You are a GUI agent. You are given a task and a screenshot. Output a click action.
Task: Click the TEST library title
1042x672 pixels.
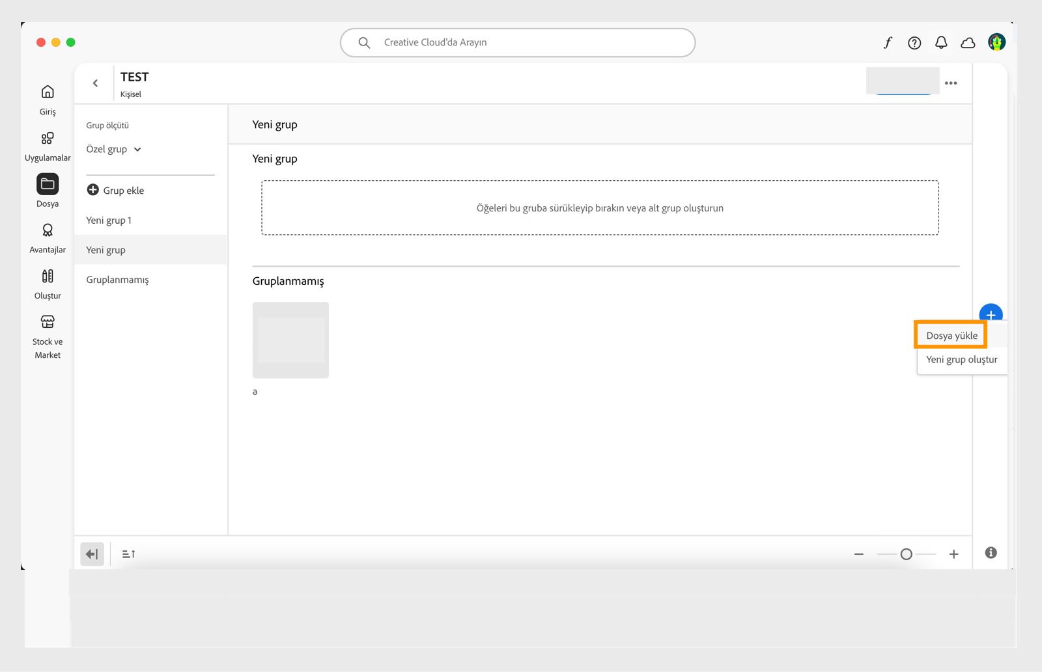134,77
